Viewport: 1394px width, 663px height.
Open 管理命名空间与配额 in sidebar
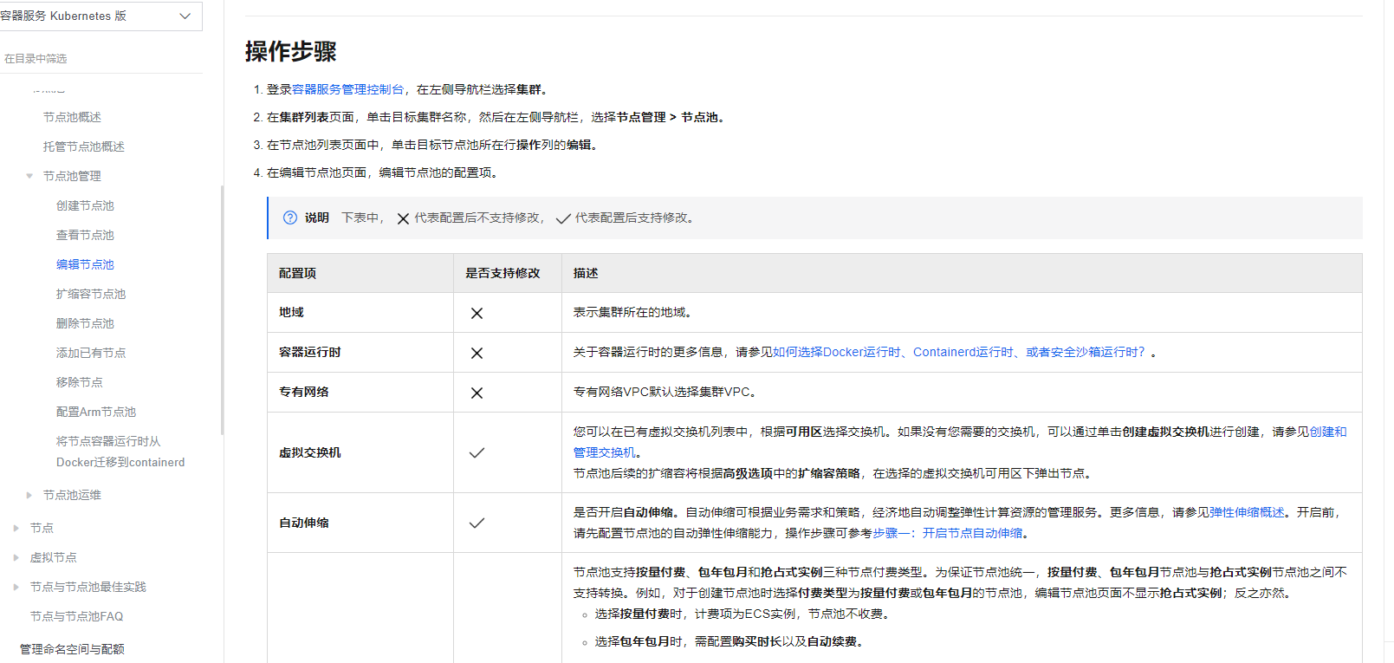pyautogui.click(x=72, y=649)
